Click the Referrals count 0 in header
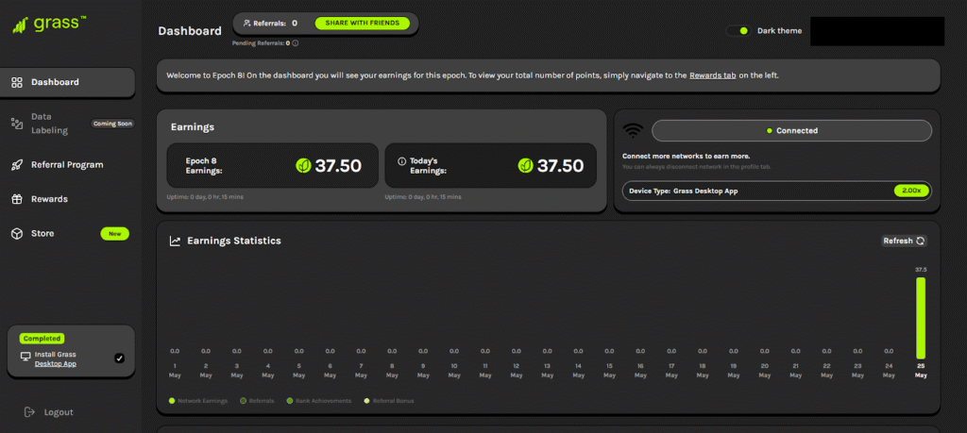 coord(295,24)
